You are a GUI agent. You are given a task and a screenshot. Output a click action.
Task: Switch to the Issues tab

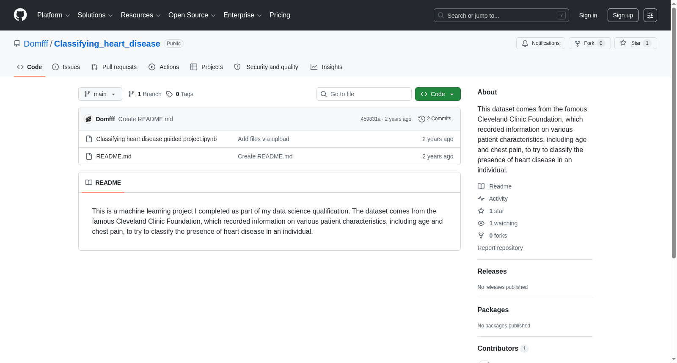66,67
